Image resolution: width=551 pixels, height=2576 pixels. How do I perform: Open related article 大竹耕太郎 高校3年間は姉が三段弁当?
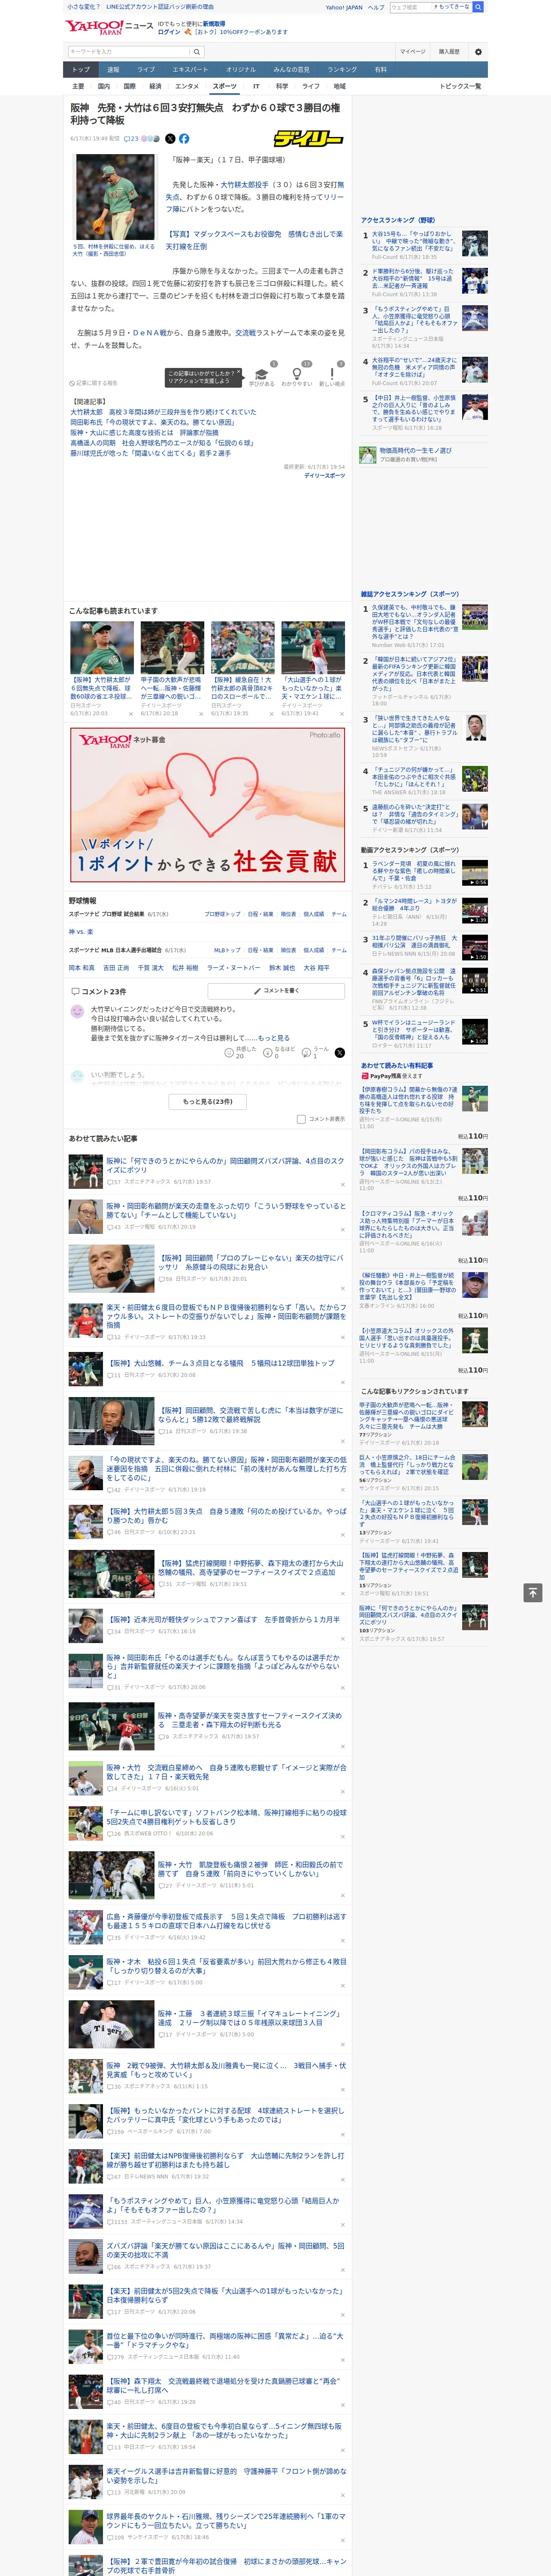[x=163, y=412]
